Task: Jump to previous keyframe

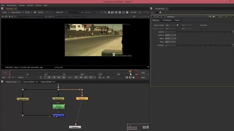Action: point(54,78)
